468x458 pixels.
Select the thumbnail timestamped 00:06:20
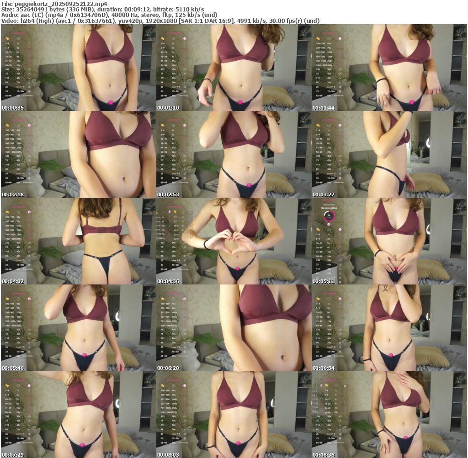[234, 328]
